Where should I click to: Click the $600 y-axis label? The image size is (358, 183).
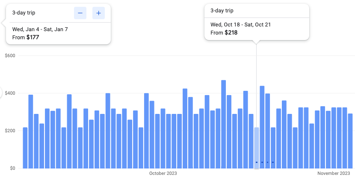pos(10,55)
